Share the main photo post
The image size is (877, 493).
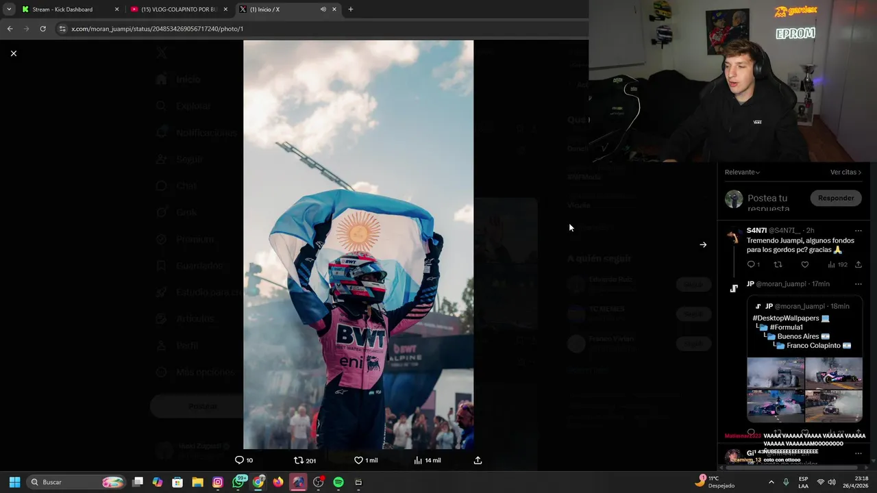(478, 460)
